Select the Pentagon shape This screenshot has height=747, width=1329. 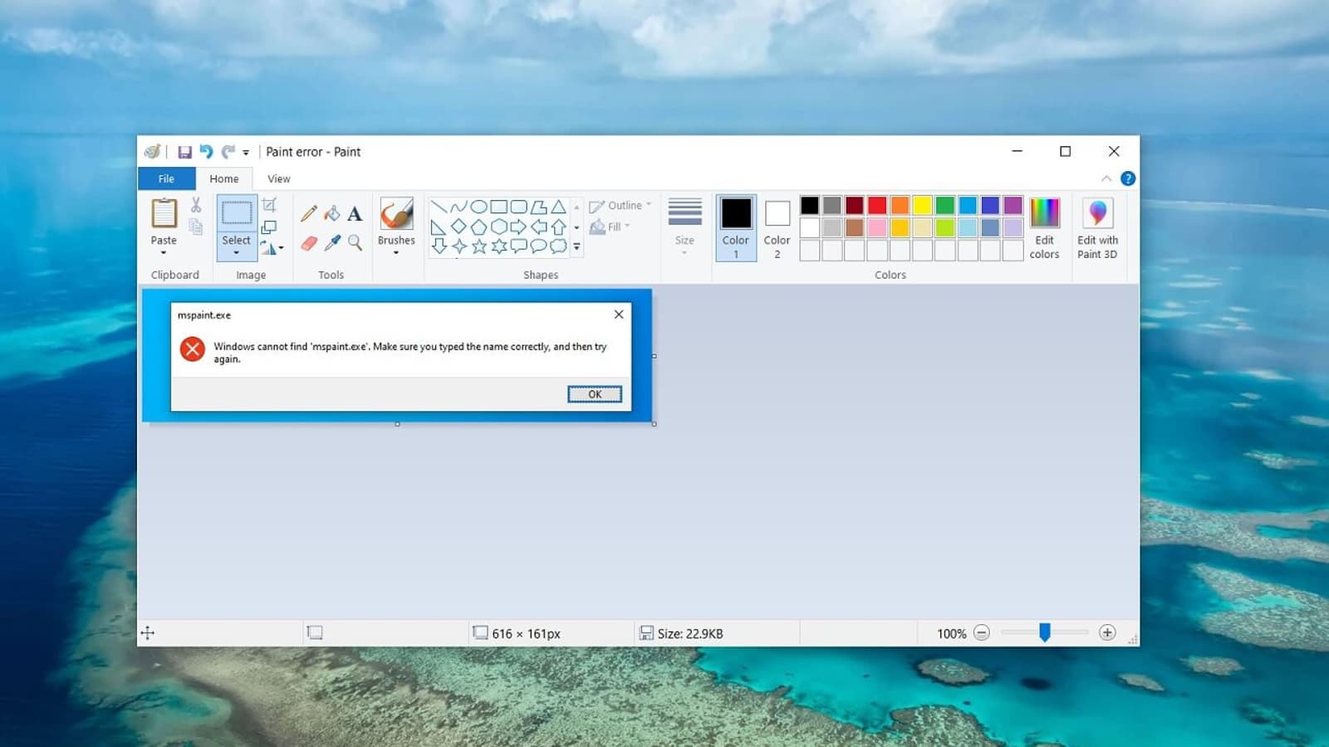[x=478, y=227]
